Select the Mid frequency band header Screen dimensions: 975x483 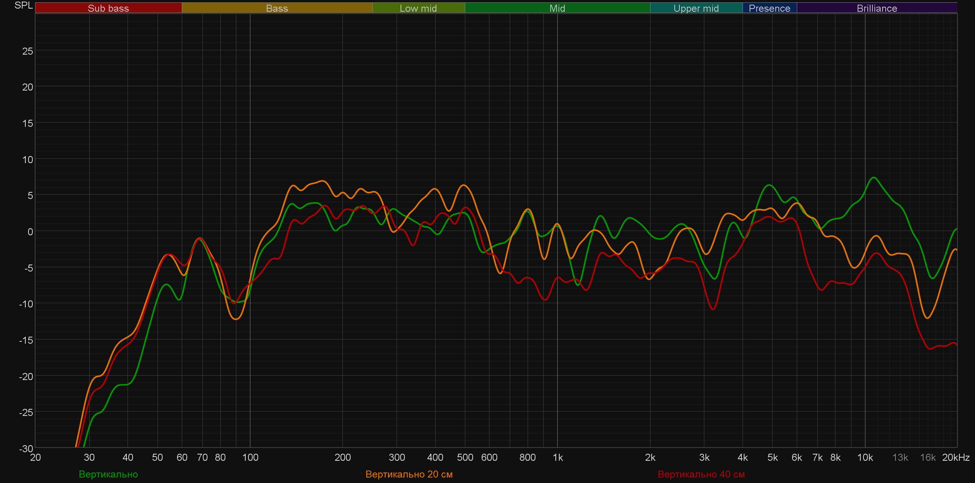point(557,8)
